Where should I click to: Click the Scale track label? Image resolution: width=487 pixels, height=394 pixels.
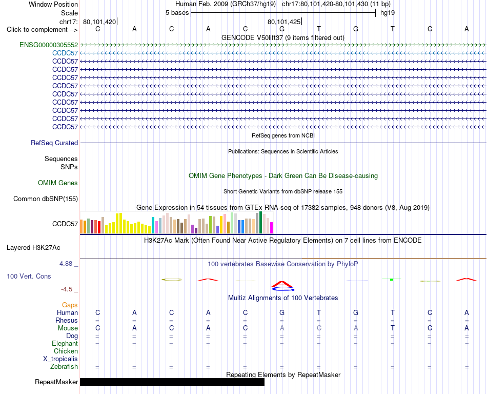(x=69, y=13)
